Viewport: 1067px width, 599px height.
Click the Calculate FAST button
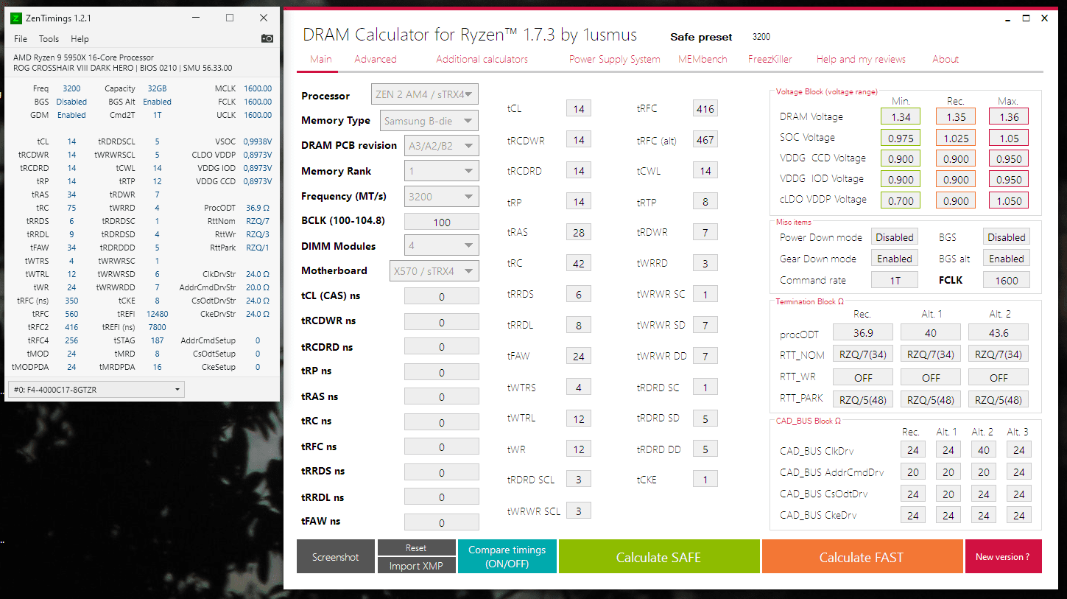point(862,556)
